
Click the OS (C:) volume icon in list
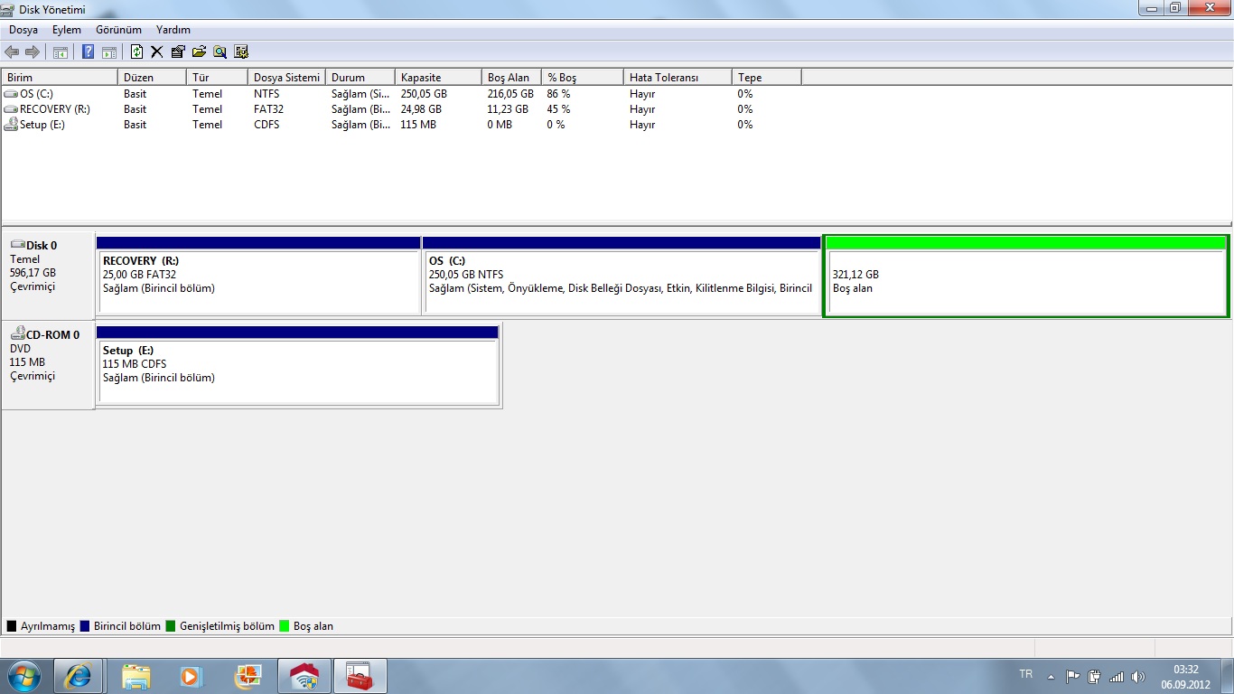coord(11,94)
